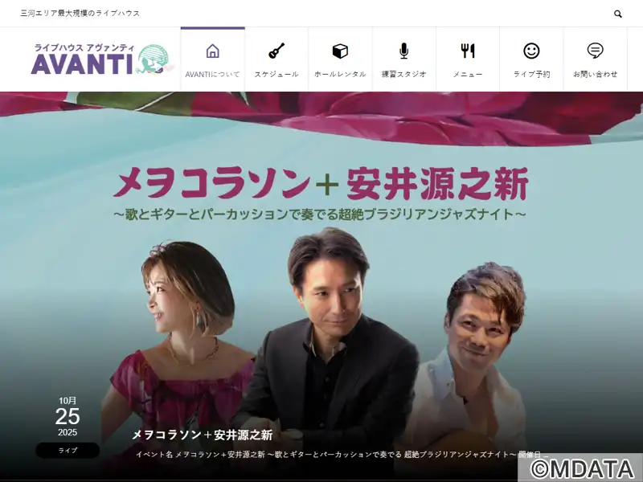This screenshot has width=643, height=482.
Task: Click the speech bubble contact icon
Action: (x=595, y=51)
